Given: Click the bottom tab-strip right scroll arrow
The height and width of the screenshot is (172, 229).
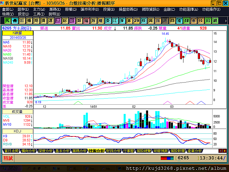Looking at the screenshot, I should 225,151.
